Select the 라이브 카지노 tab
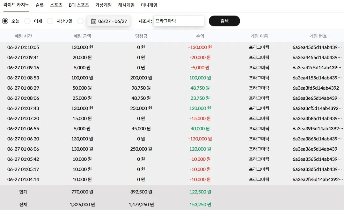The width and height of the screenshot is (344, 210). click(x=16, y=5)
